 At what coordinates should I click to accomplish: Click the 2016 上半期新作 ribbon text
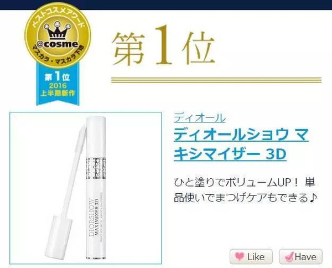(58, 89)
